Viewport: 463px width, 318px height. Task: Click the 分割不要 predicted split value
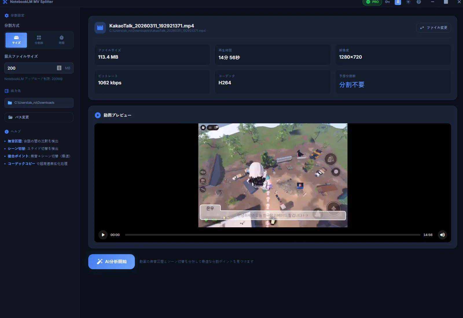tap(352, 85)
